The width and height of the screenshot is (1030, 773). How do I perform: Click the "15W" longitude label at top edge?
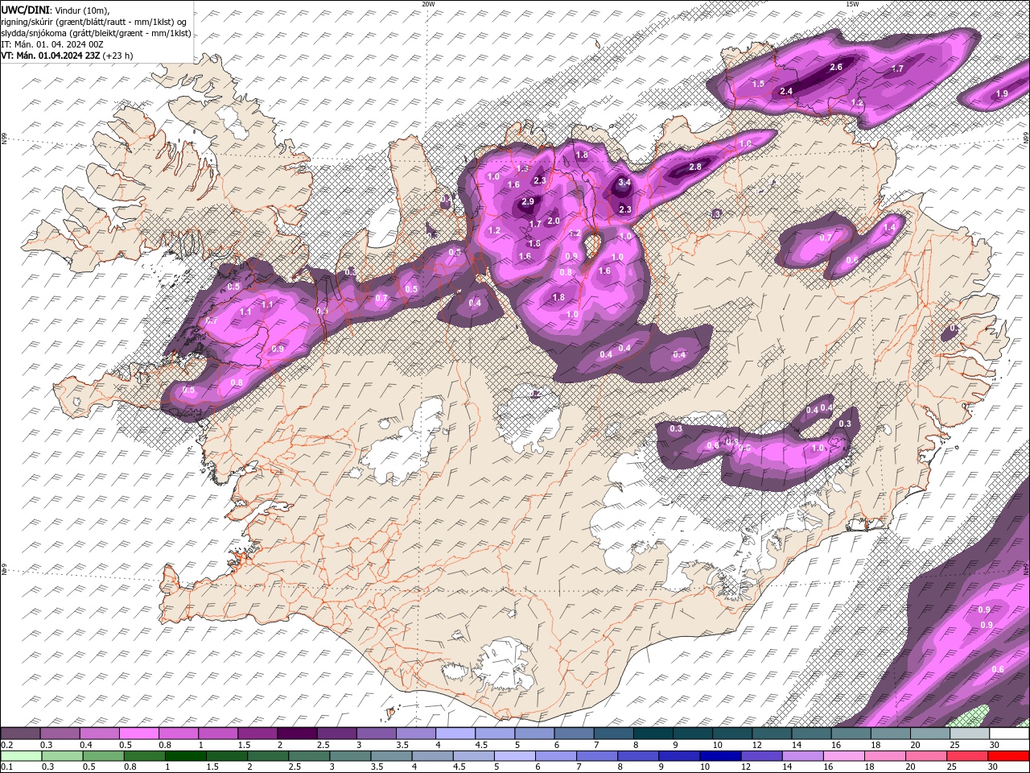point(851,4)
